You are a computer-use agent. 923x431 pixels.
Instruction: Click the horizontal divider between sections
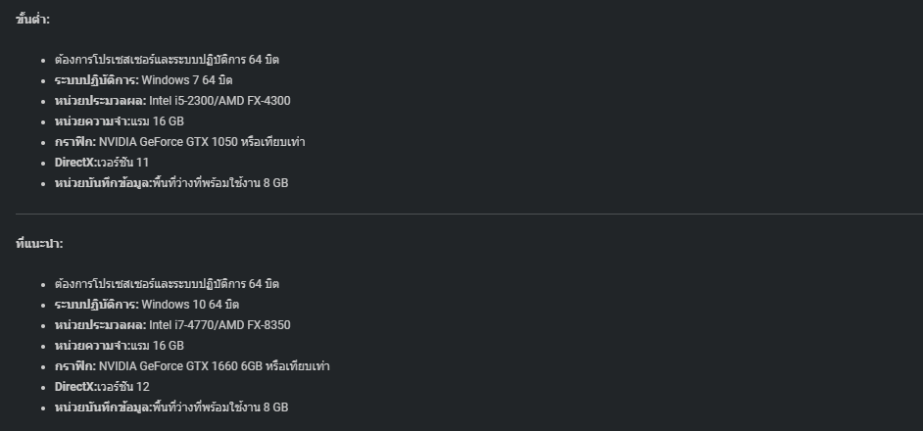(x=469, y=214)
